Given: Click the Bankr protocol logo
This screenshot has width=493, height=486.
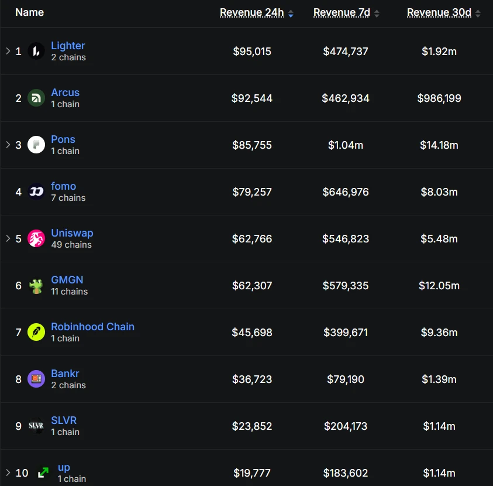Looking at the screenshot, I should click(36, 379).
